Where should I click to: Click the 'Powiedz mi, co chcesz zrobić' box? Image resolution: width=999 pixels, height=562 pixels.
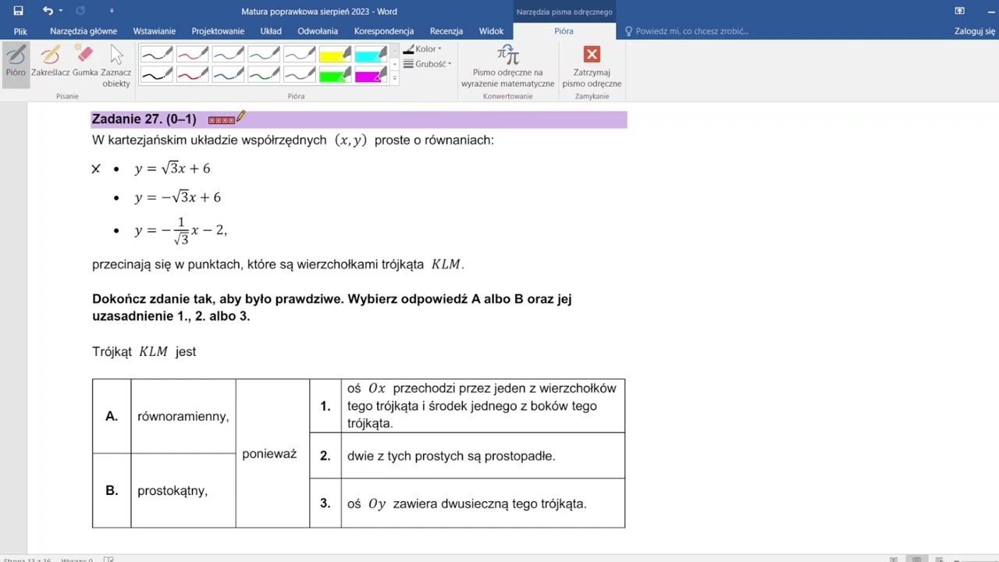tap(687, 31)
